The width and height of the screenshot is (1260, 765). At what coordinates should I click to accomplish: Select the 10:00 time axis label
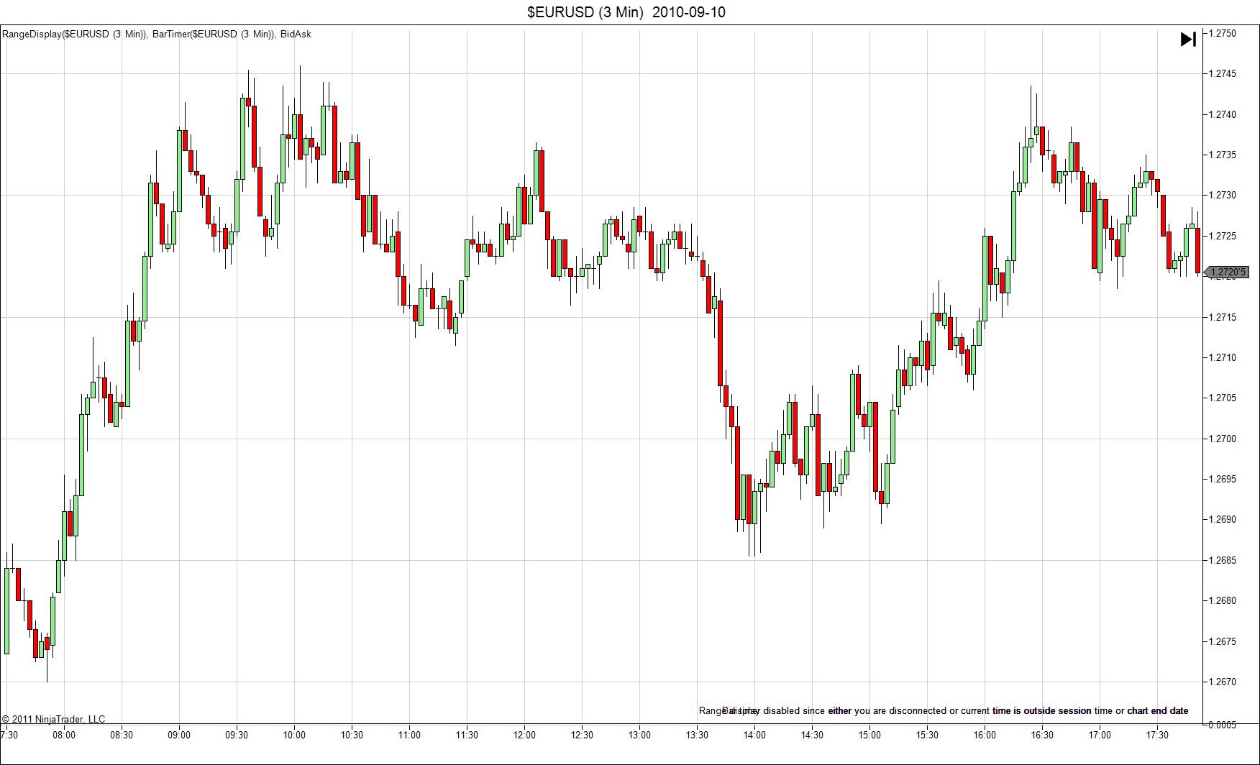(294, 735)
